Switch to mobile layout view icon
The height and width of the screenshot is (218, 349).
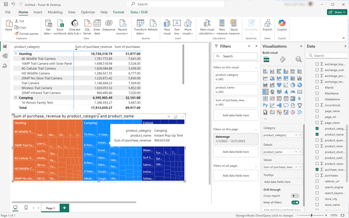point(26,208)
